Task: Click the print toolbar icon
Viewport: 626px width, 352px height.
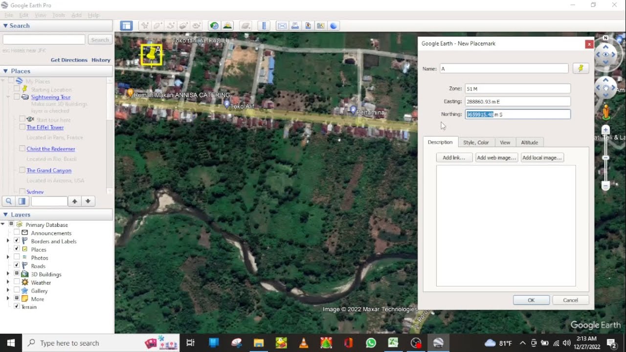Action: [295, 26]
